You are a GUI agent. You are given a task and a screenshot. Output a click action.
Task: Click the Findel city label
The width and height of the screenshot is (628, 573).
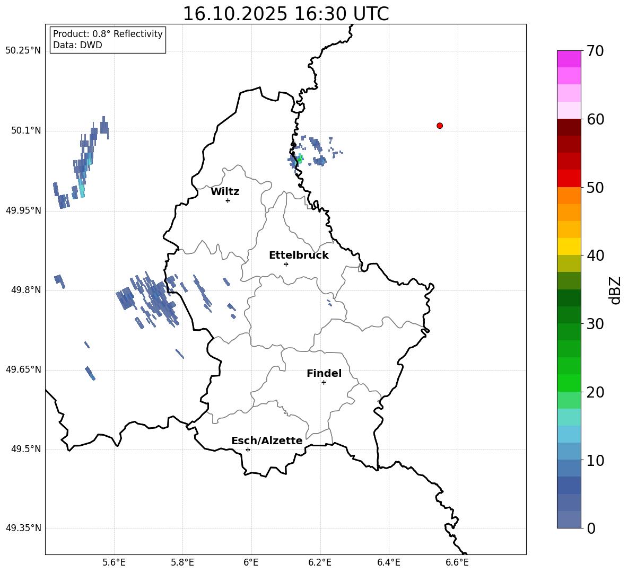pos(324,373)
